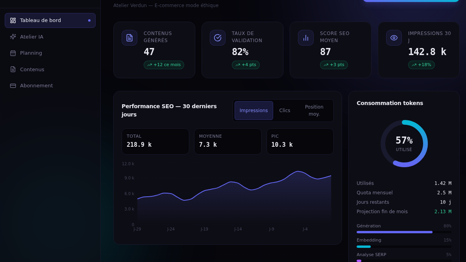
Task: Click the Performance SEO — 30 derniers jours heading
Action: [x=169, y=111]
